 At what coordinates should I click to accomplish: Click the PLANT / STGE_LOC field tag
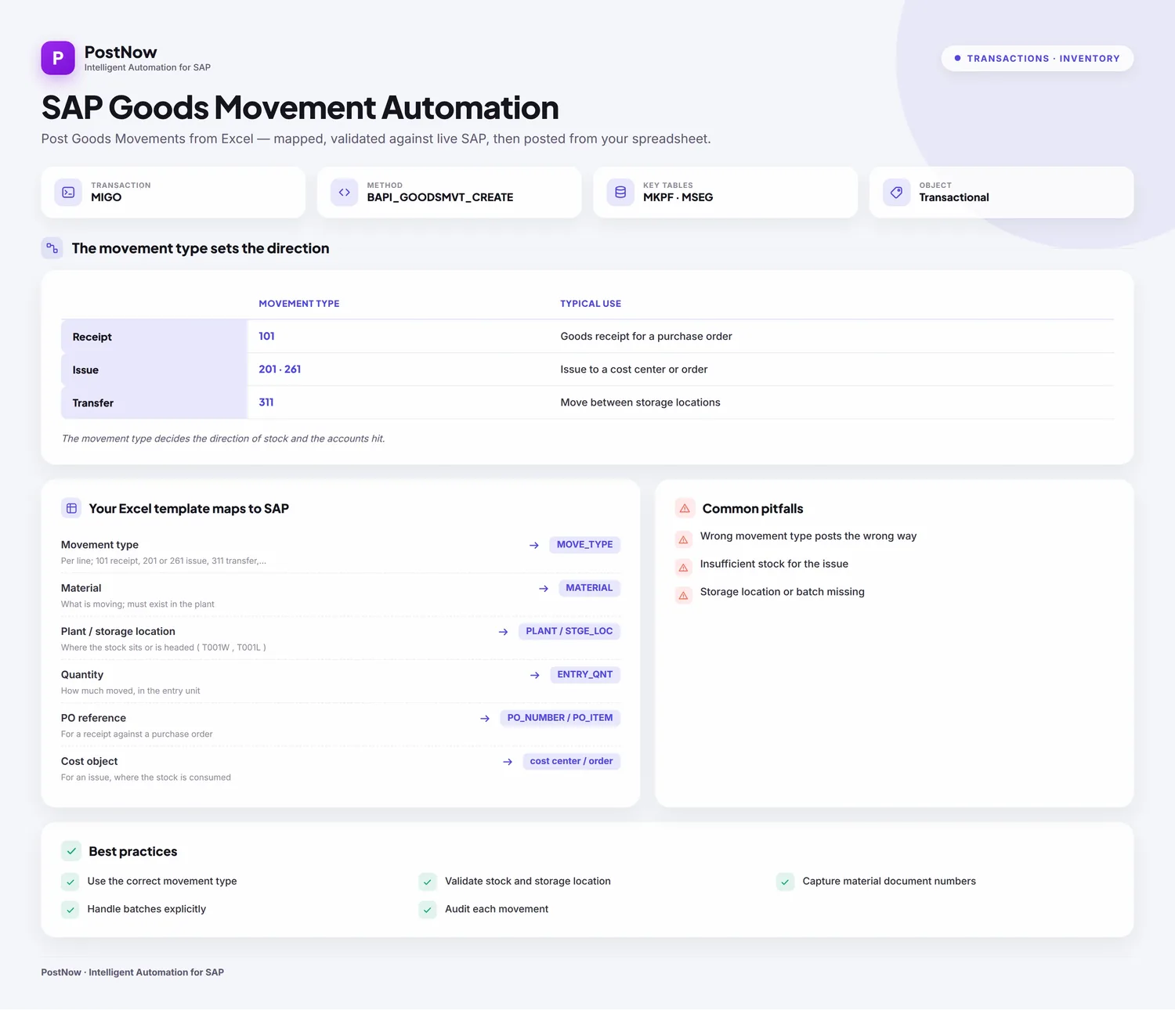569,631
